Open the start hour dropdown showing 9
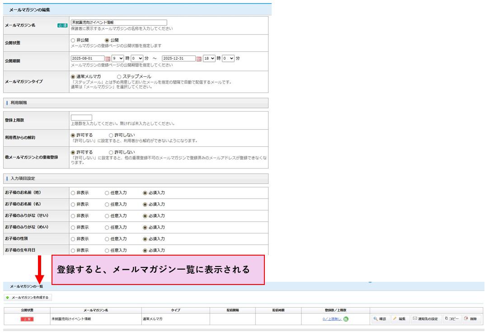 (x=118, y=58)
